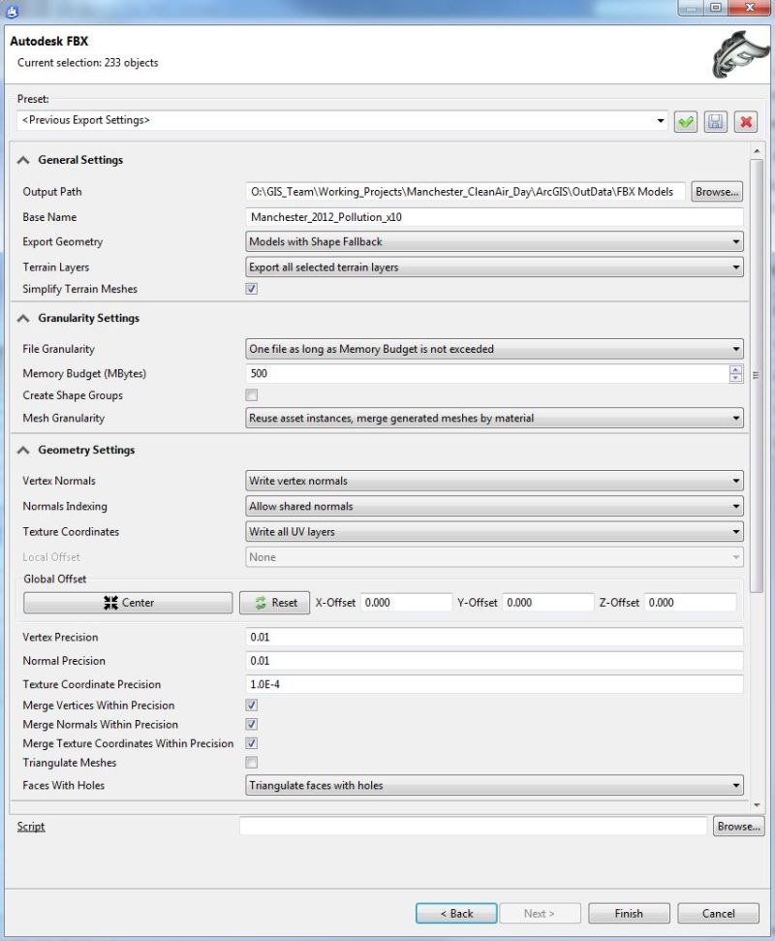The image size is (775, 941).
Task: Enable Triangulate Meshes
Action: 251,762
